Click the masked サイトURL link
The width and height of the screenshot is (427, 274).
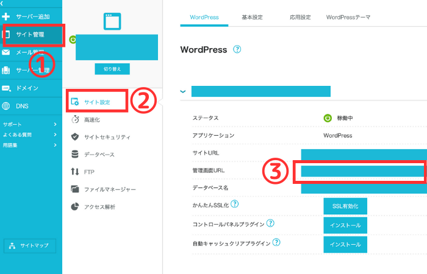pos(364,155)
